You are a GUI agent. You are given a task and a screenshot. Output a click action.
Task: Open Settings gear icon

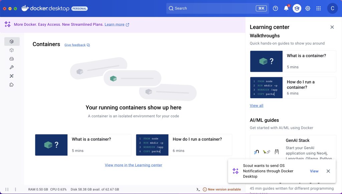308,8
